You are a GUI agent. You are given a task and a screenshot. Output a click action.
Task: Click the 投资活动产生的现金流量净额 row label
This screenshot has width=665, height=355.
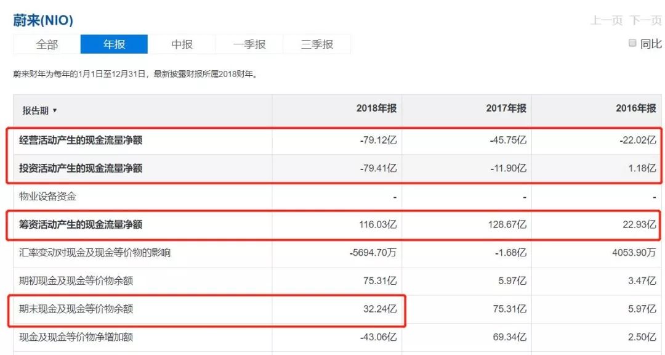click(x=81, y=168)
